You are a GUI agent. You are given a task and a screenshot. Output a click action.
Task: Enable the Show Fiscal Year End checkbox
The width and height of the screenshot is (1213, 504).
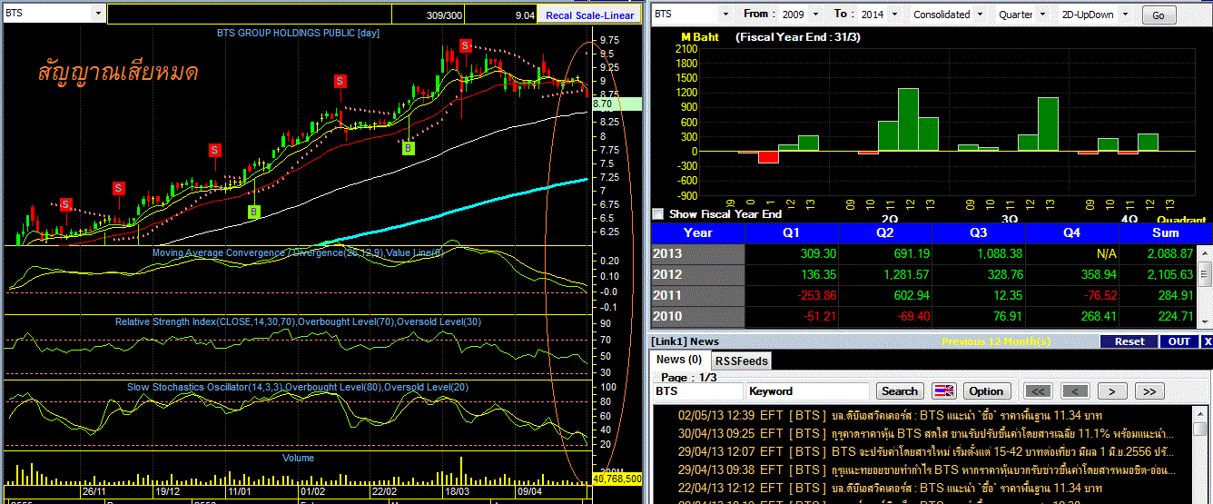tap(658, 214)
